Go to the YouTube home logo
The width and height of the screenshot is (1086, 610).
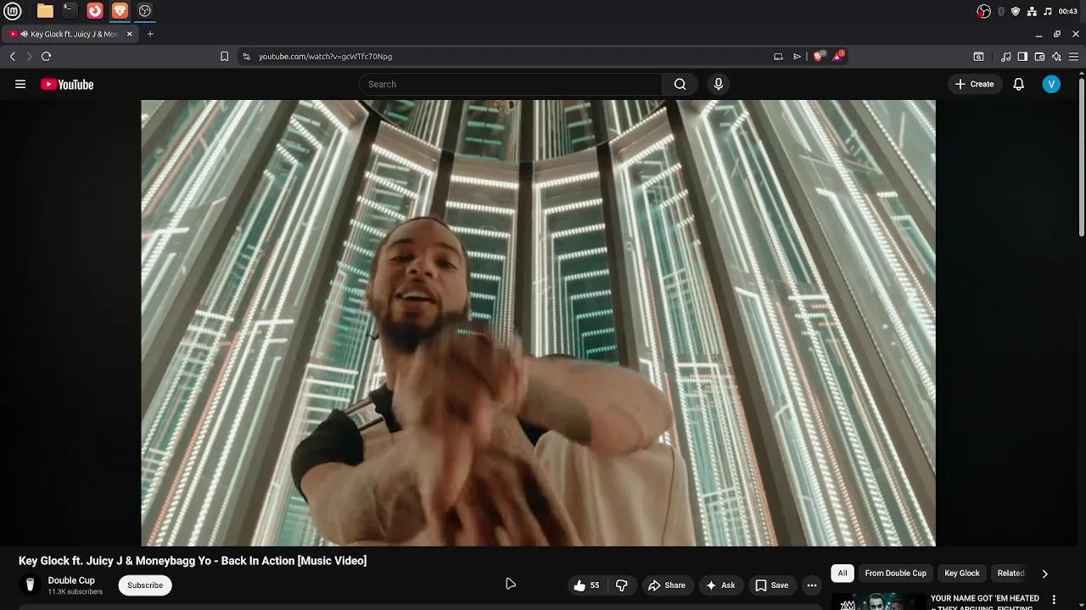(67, 84)
